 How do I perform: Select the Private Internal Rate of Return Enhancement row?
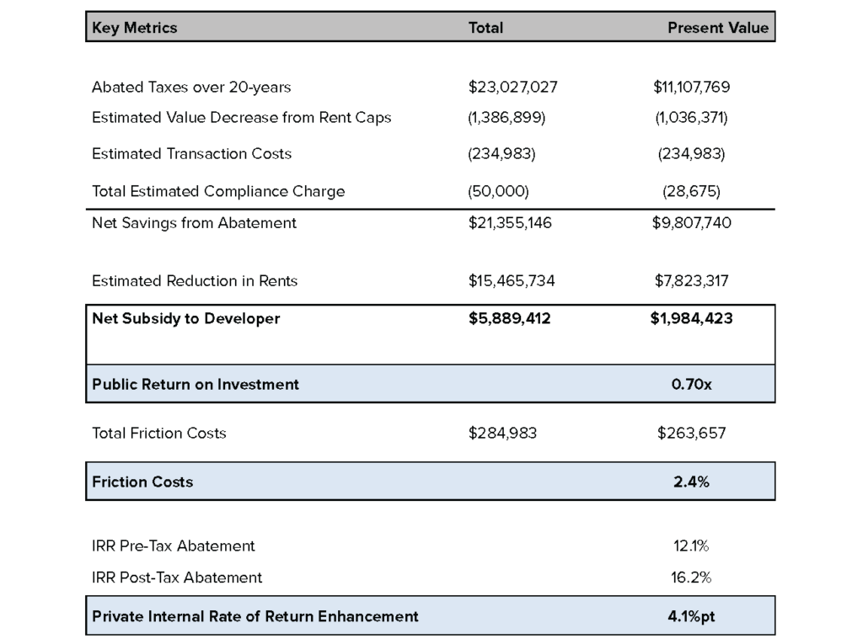pyautogui.click(x=255, y=616)
